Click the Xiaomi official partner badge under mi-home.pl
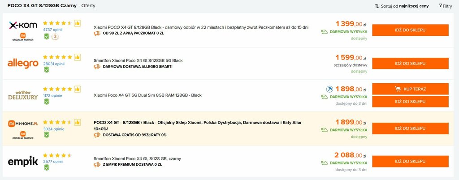Screen dimensions: 459x180 [x=23, y=135]
